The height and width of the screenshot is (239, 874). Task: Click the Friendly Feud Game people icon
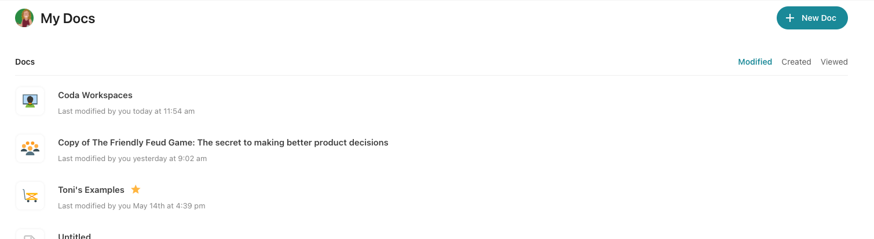point(30,148)
